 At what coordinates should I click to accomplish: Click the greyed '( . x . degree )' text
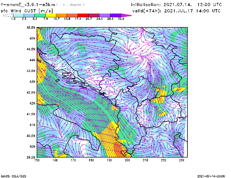(70, 5)
